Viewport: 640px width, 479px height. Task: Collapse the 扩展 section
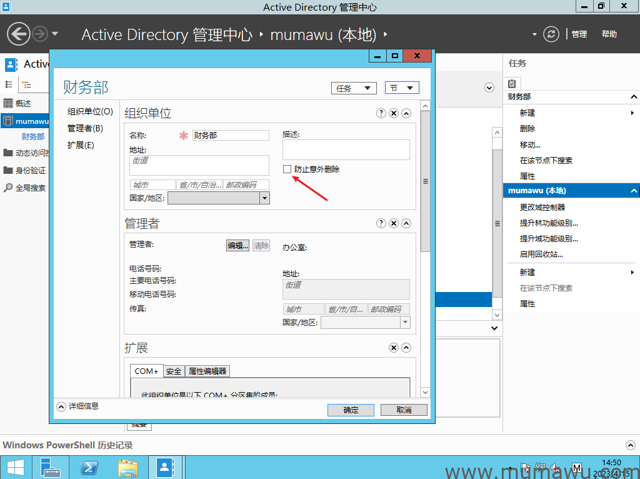(x=406, y=348)
